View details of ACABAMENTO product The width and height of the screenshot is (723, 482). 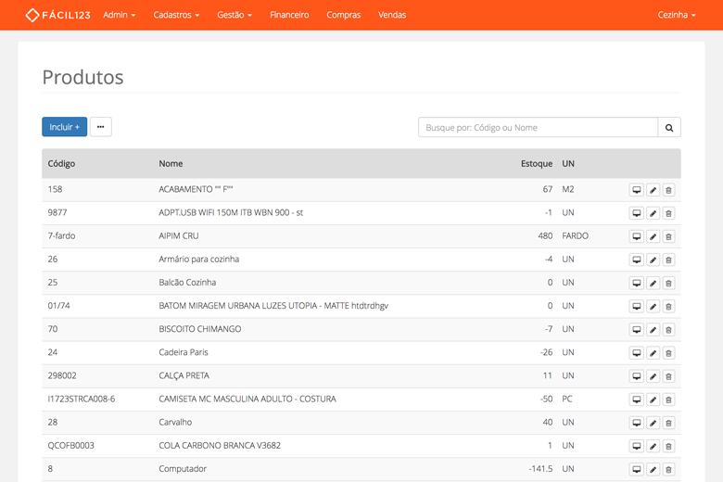(636, 190)
